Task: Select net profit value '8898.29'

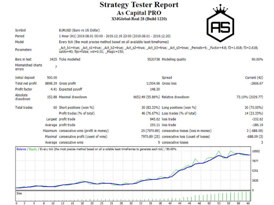Action: pyautogui.click(x=51, y=84)
